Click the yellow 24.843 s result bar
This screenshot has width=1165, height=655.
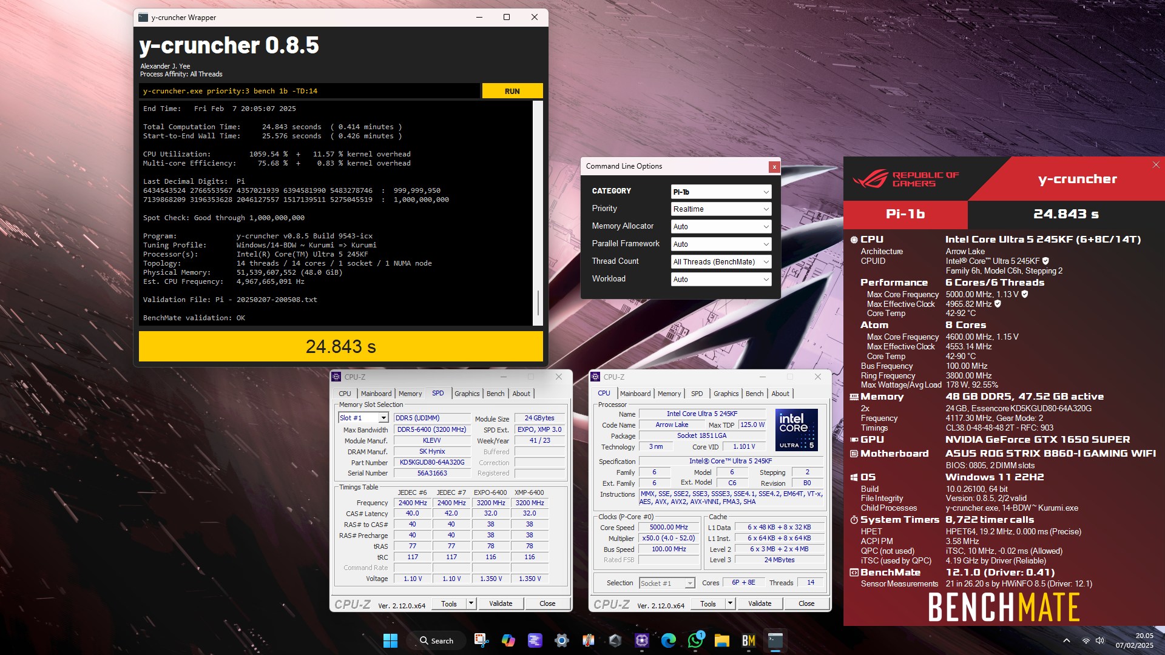pos(340,346)
